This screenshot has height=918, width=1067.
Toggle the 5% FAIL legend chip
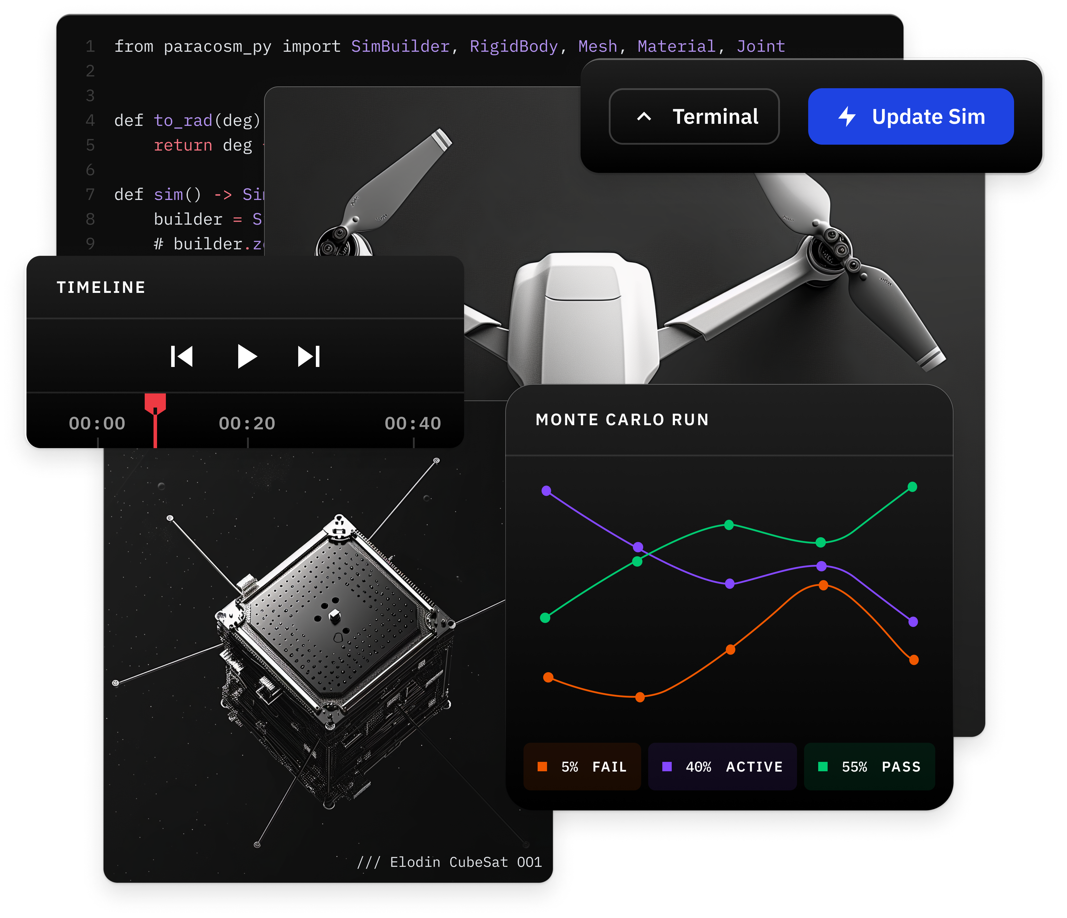point(582,767)
